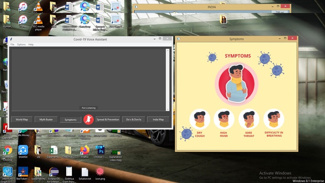Show the Do's & Don'ts page
325x183 pixels.
tap(134, 120)
